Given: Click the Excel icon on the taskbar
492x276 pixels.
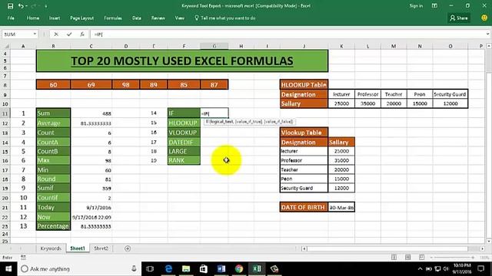Looking at the screenshot, I should 257,269.
